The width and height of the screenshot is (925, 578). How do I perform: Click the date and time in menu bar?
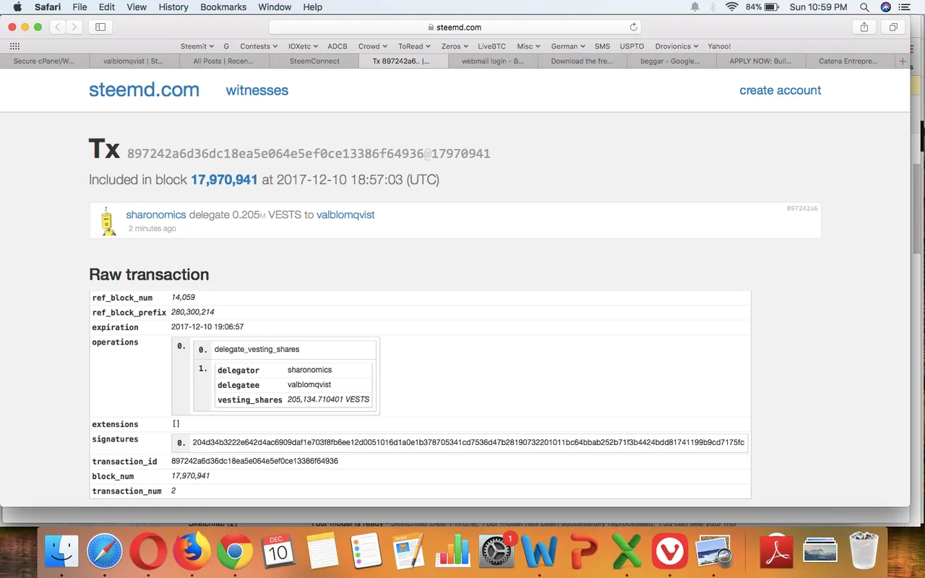point(818,7)
